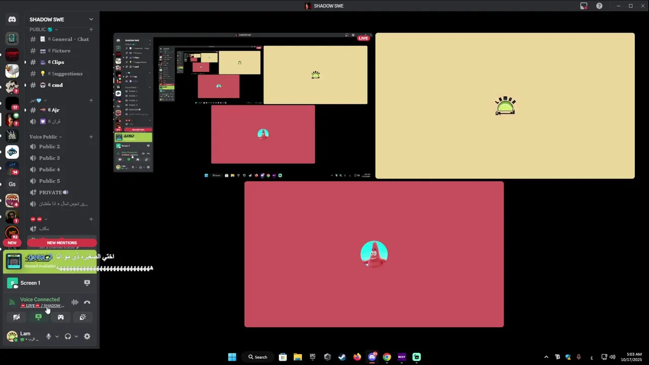Open the General · Chat channel
The image size is (649, 365).
click(61, 39)
